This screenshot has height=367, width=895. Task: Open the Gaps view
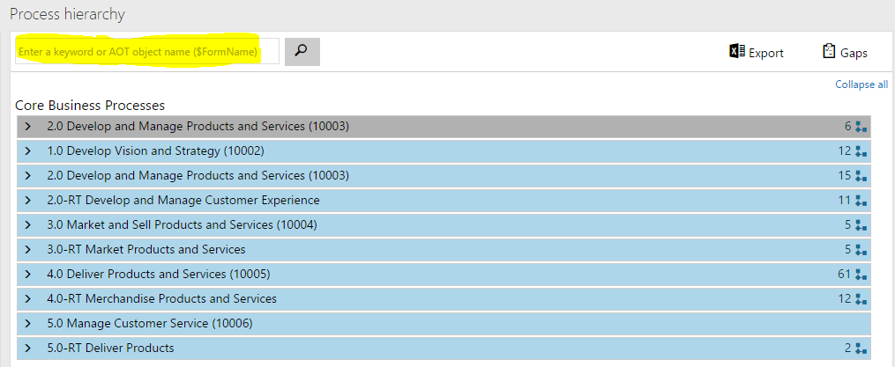click(844, 53)
